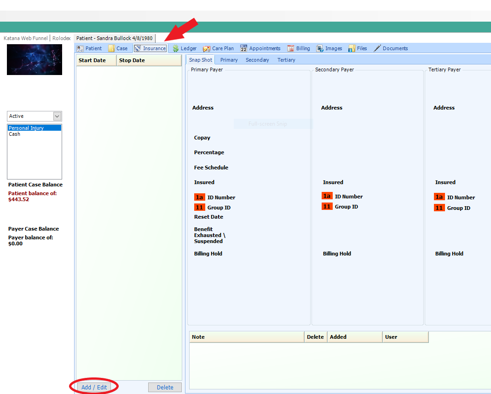Click the Billing icon
The image size is (491, 394).
click(x=291, y=48)
